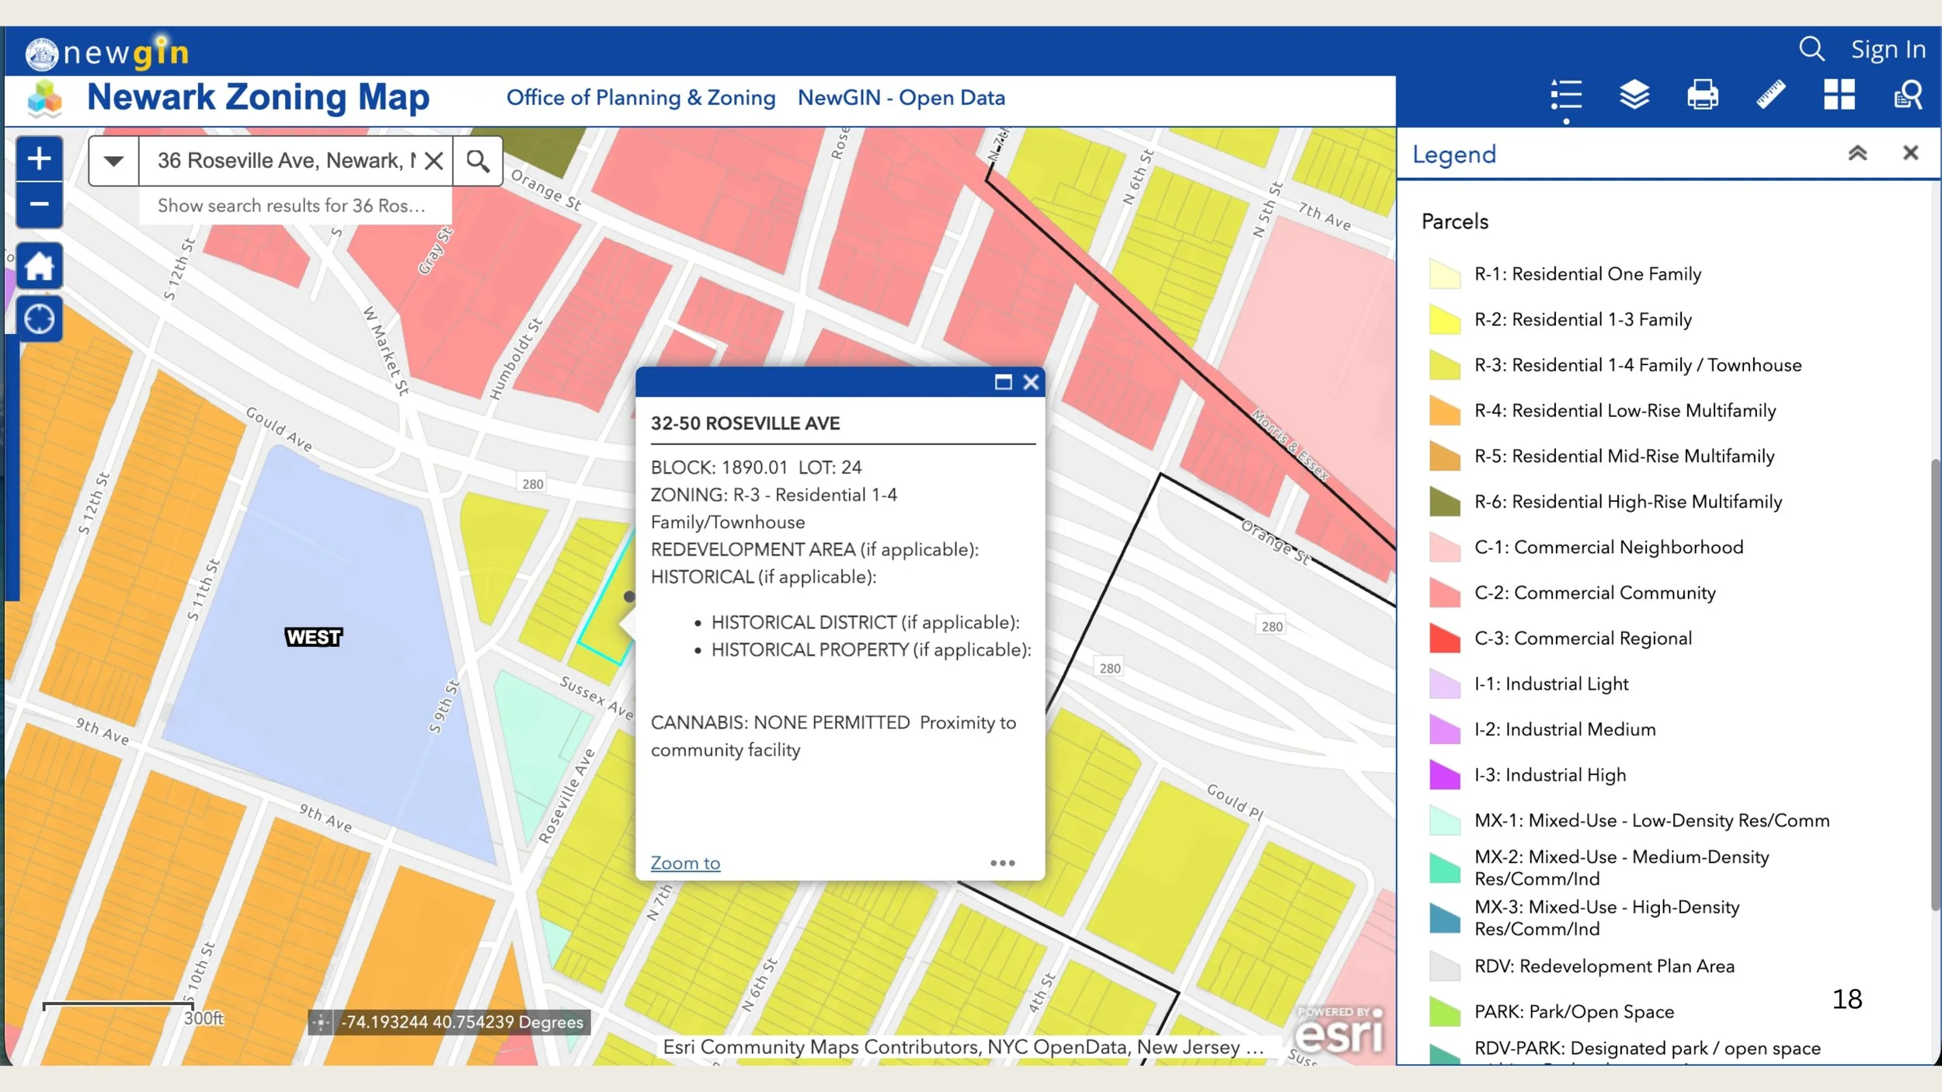Click the newgin logo in header

point(107,53)
